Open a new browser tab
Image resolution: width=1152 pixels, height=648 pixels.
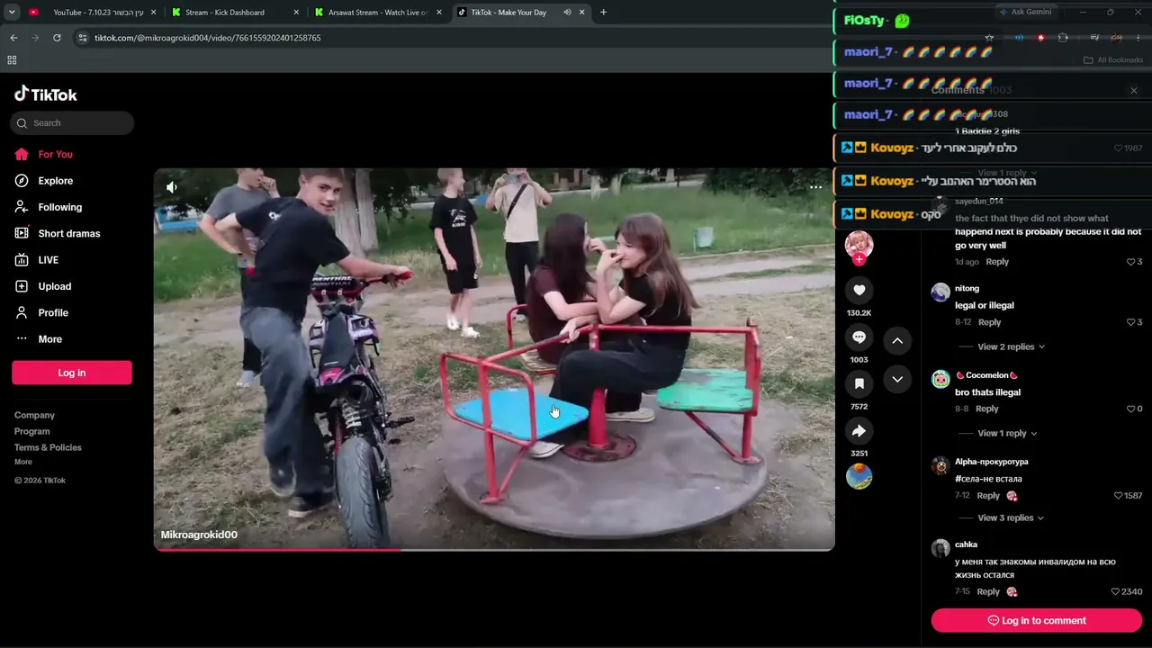tap(603, 13)
